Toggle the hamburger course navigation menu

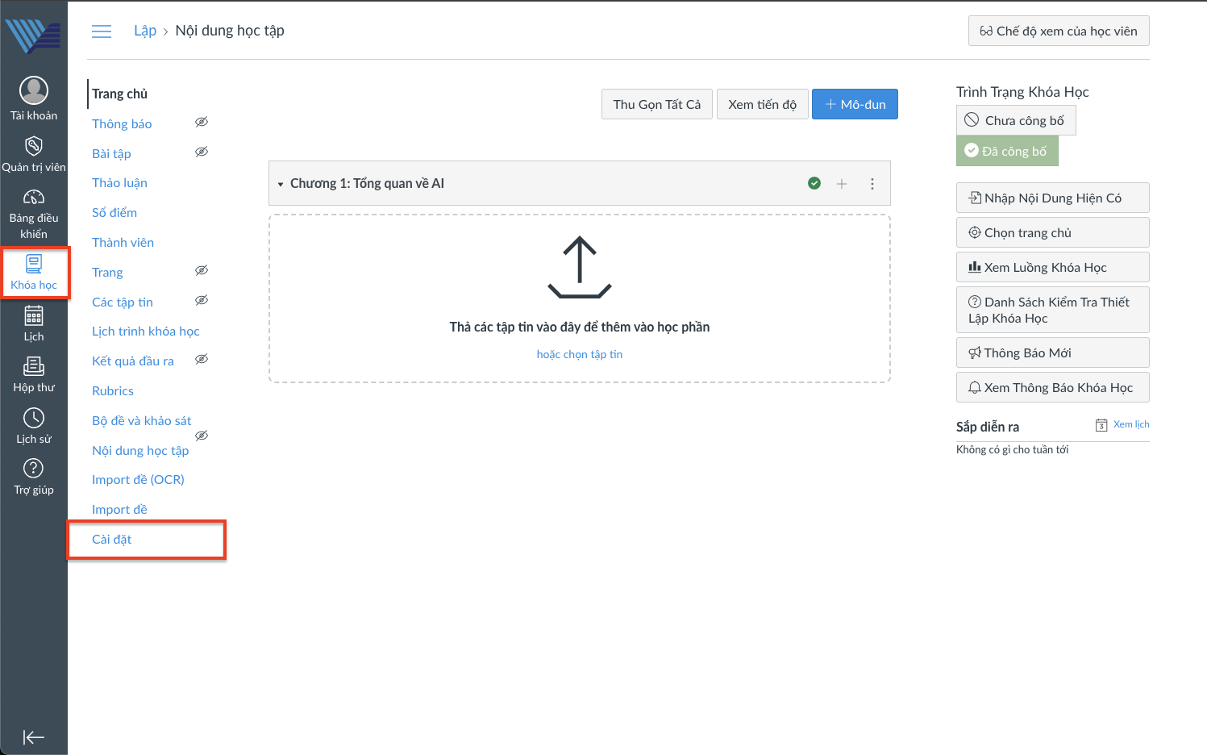coord(102,31)
